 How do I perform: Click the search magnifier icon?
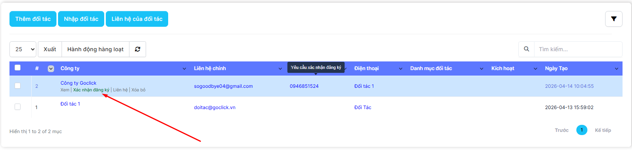point(526,49)
